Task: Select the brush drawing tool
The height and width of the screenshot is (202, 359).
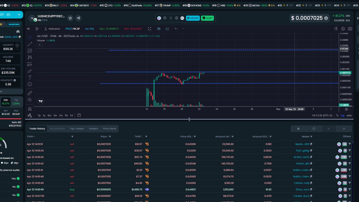Action: (x=30, y=71)
